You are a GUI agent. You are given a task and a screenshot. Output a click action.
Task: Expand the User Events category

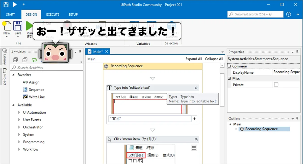[19, 120]
